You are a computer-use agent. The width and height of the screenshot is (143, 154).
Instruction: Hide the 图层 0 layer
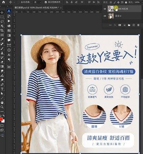coord(105,16)
